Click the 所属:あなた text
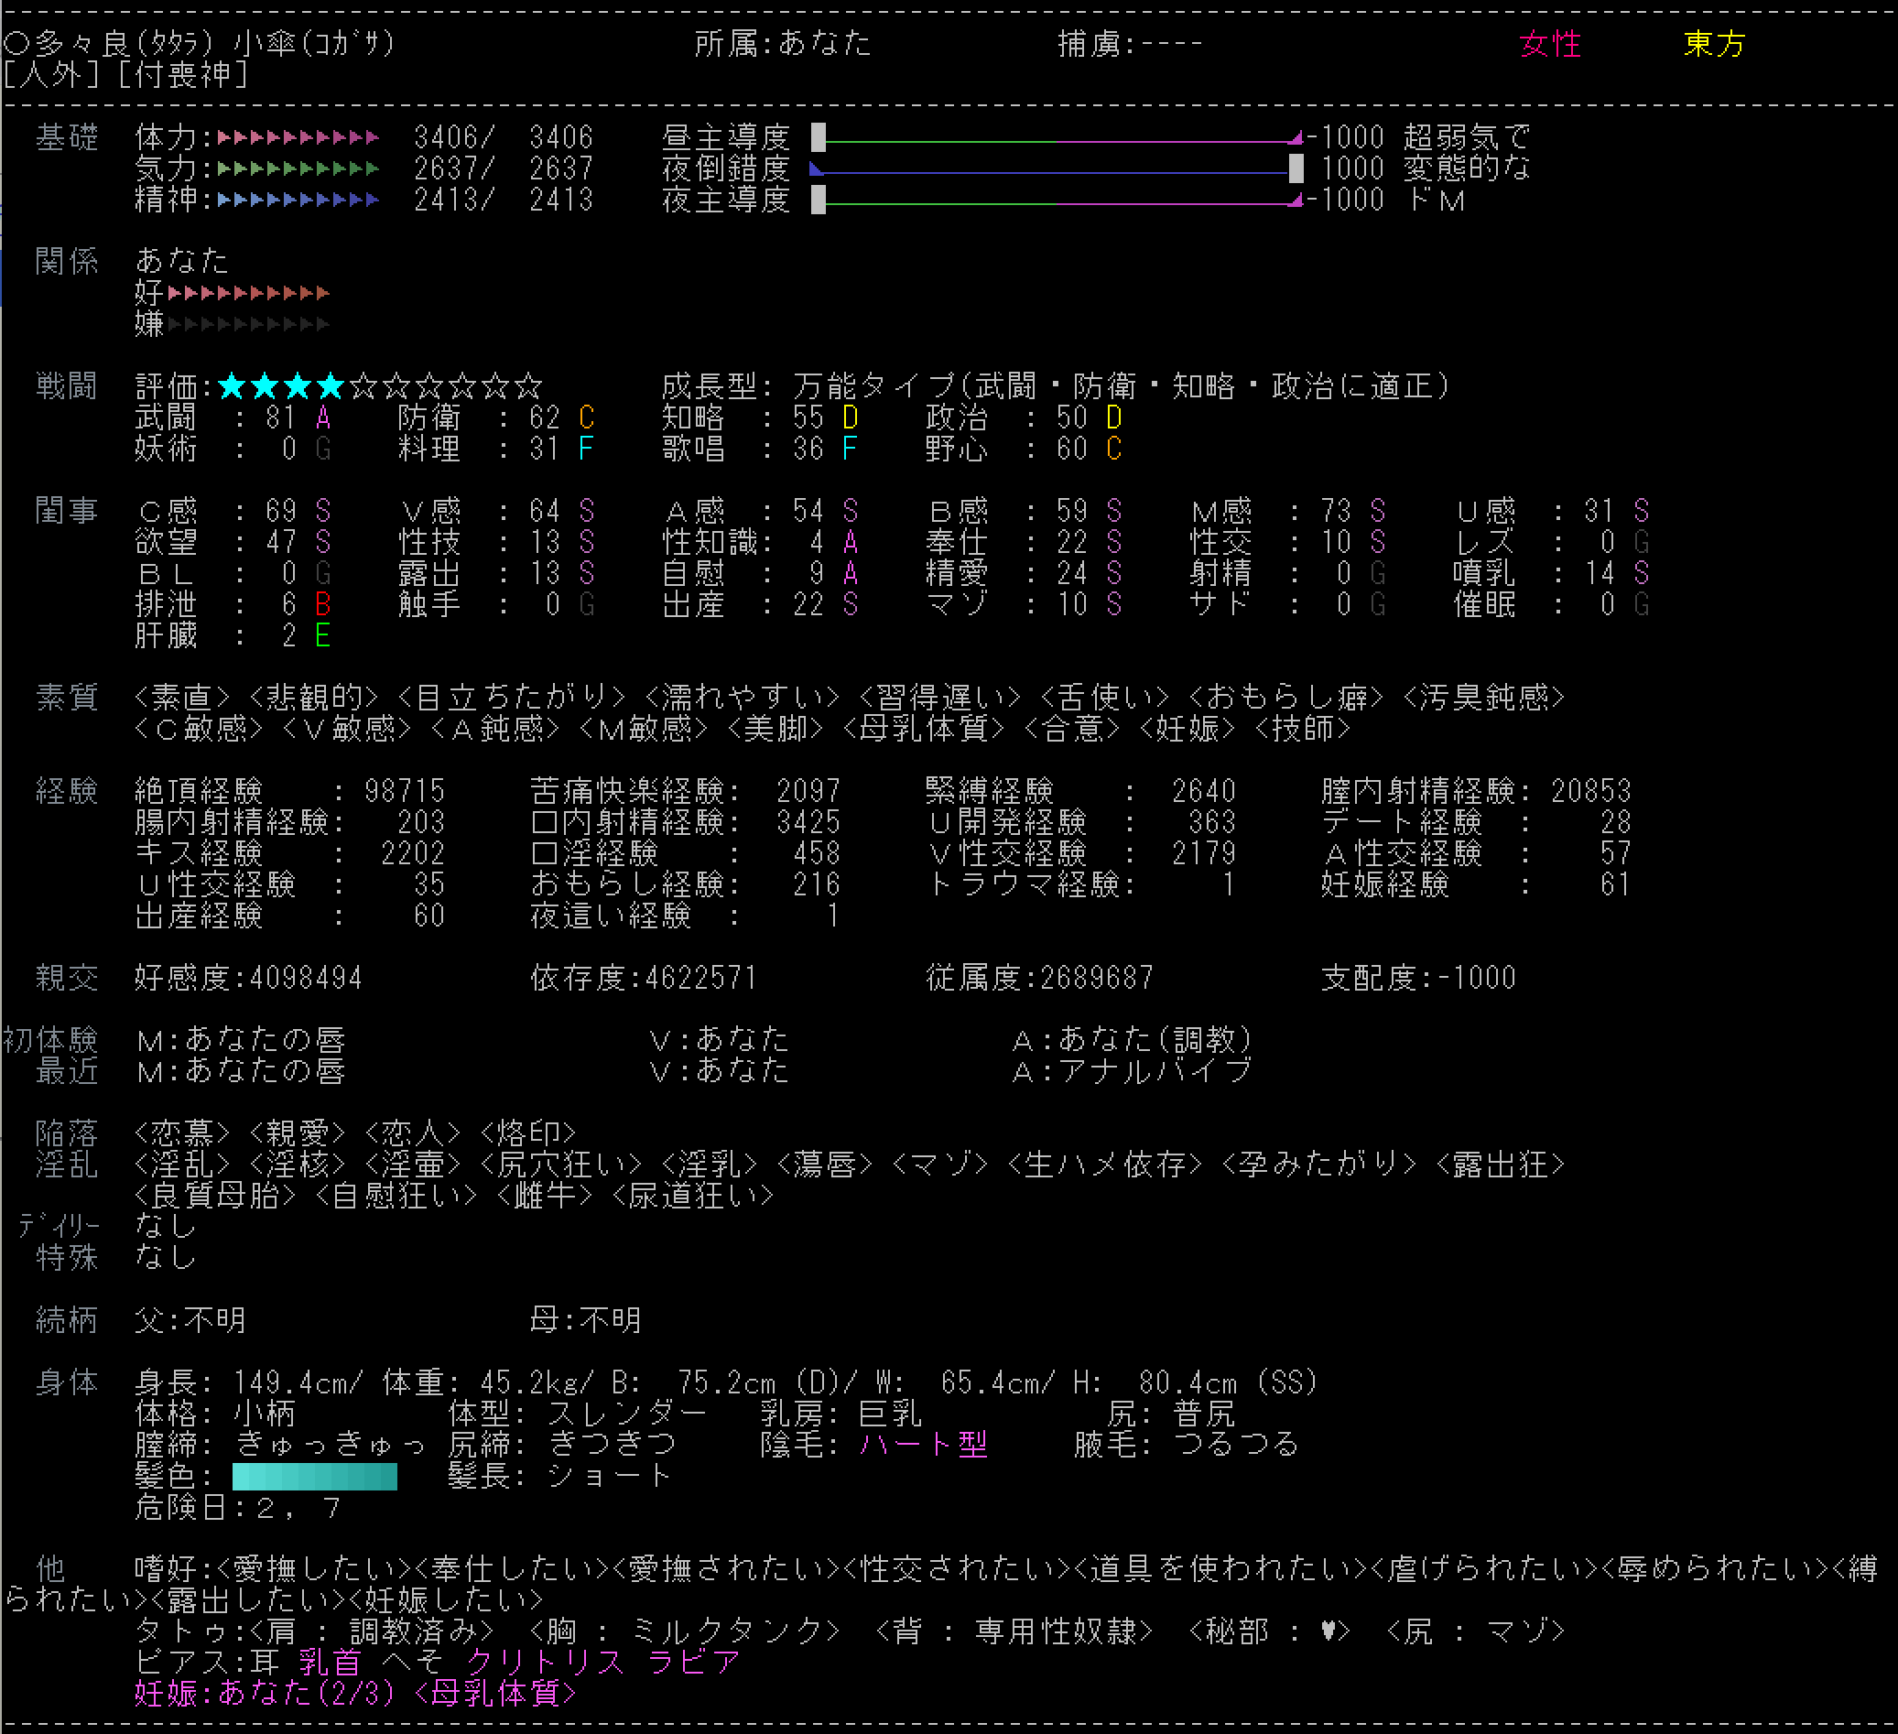The width and height of the screenshot is (1898, 1734). click(x=782, y=43)
